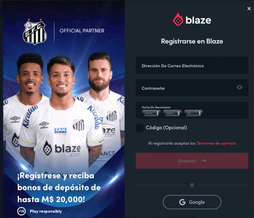254x218 pixels.
Task: Click the arrow icon in Empezar button
Action: click(x=204, y=161)
